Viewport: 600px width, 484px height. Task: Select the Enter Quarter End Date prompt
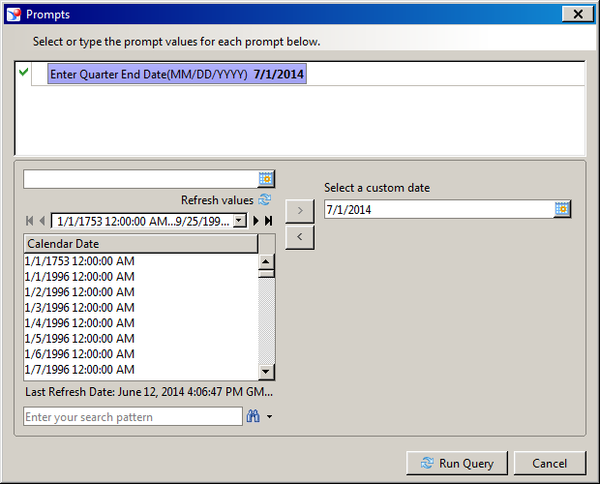click(177, 75)
